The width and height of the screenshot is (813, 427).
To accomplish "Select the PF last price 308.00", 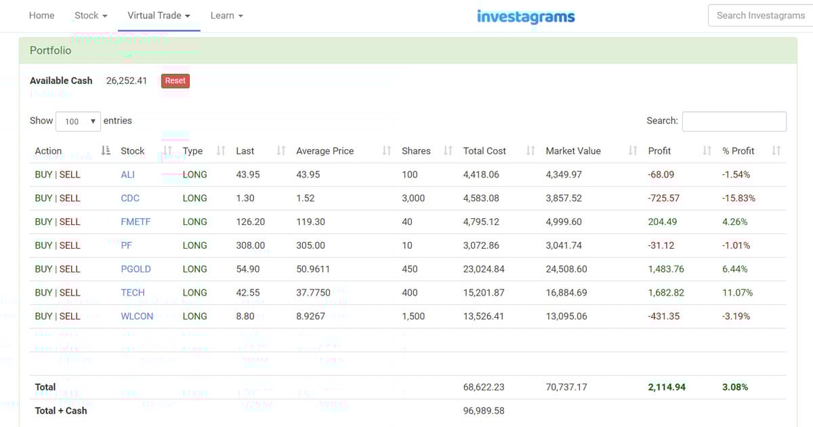I will 251,245.
